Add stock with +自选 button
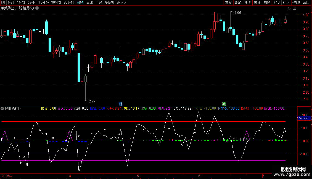Viewport: 312px width, 179px height. (x=296, y=2)
